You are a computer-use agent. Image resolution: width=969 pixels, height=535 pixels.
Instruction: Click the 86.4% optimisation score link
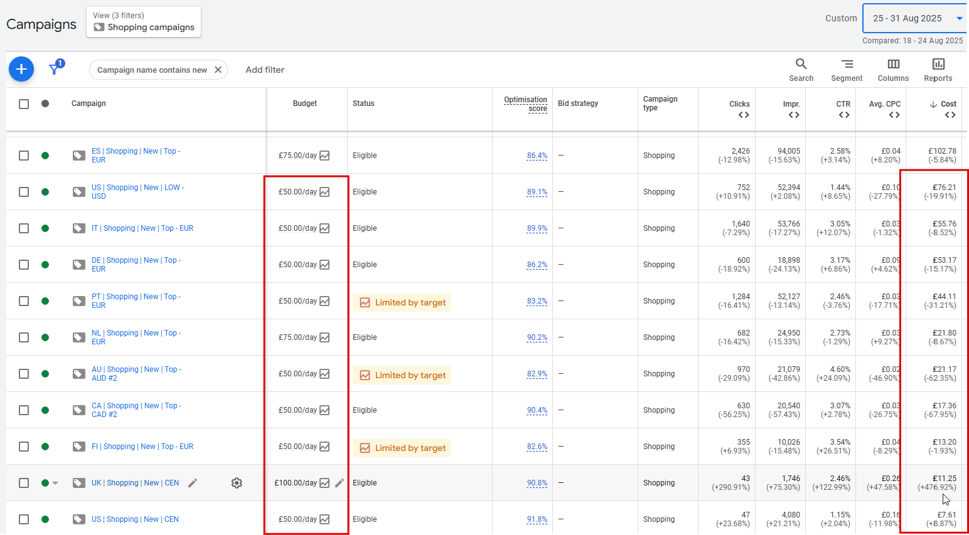[537, 156]
